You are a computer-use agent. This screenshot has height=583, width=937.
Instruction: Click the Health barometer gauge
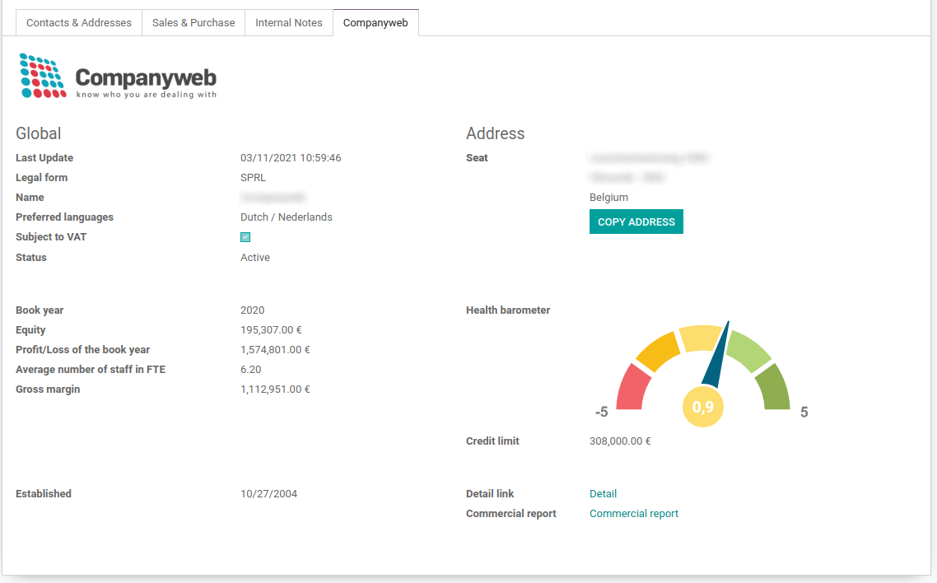click(x=704, y=362)
